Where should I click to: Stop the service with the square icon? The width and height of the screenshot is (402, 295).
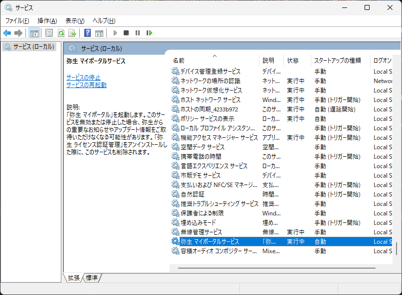click(126, 33)
